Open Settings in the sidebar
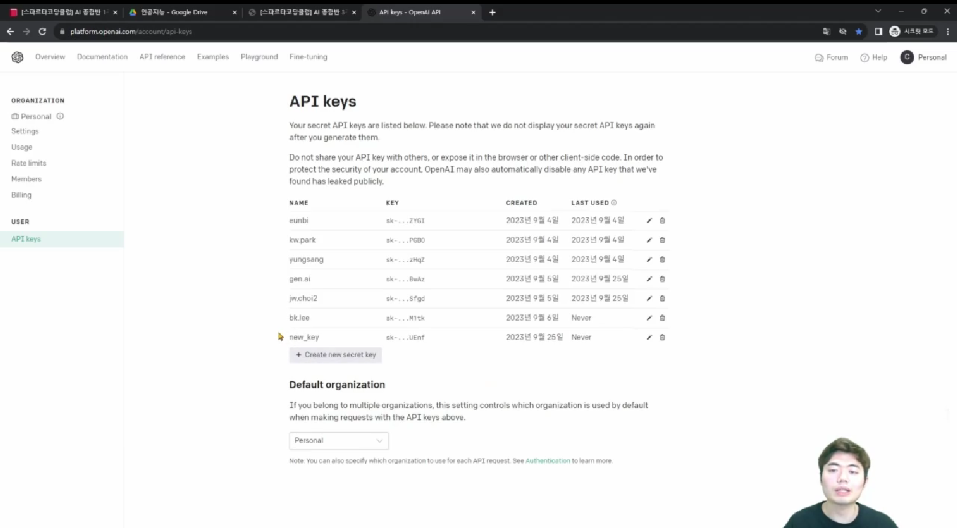The height and width of the screenshot is (528, 957). pyautogui.click(x=25, y=131)
